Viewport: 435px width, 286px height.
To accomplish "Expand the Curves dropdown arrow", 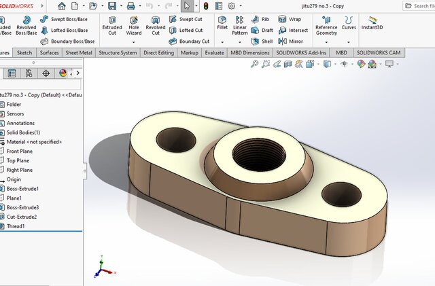I will [349, 42].
